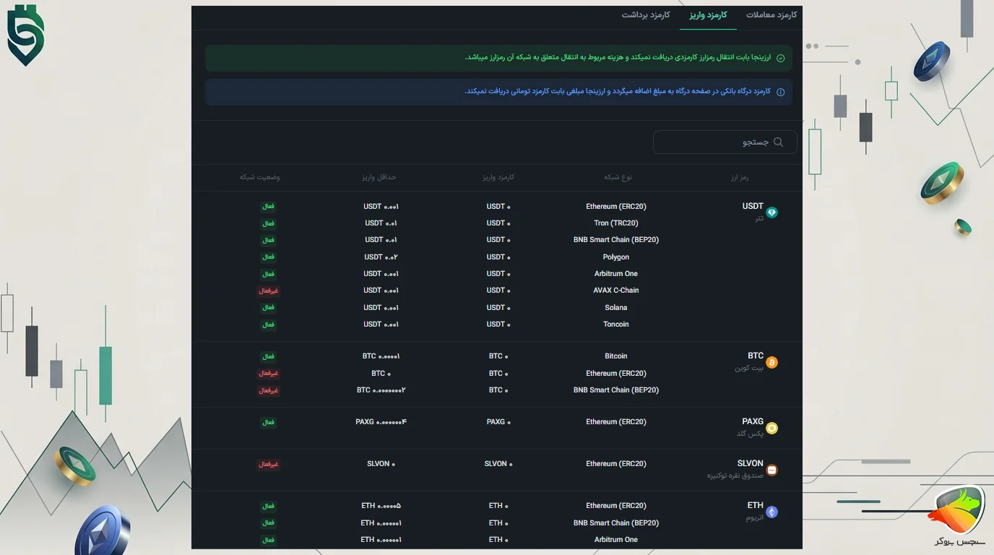Click the صندوق نقره توکنیزه label

(x=735, y=476)
